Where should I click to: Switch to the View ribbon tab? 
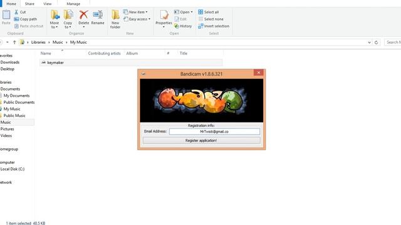48,4
